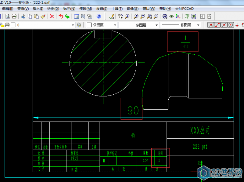Expand the layer 0 dropdown
The width and height of the screenshot is (244, 182).
click(73, 25)
